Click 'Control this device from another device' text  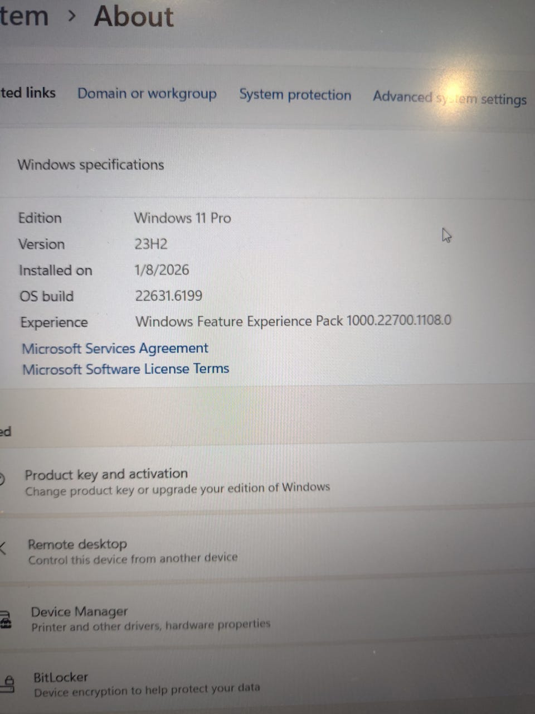click(x=133, y=559)
